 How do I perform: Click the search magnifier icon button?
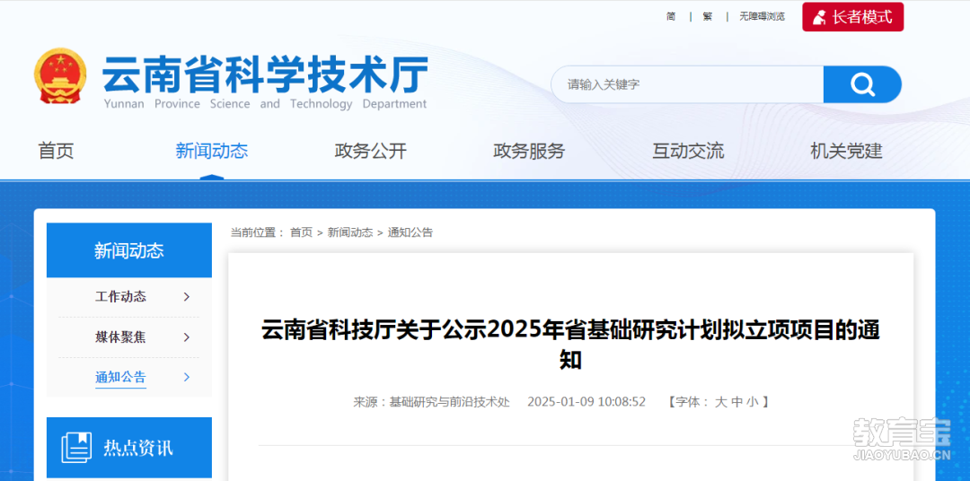[x=862, y=84]
